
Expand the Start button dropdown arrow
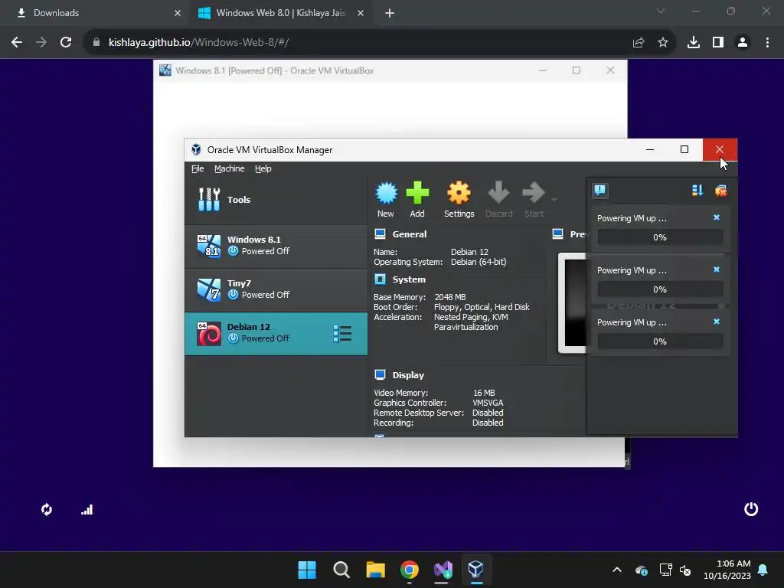coord(554,200)
